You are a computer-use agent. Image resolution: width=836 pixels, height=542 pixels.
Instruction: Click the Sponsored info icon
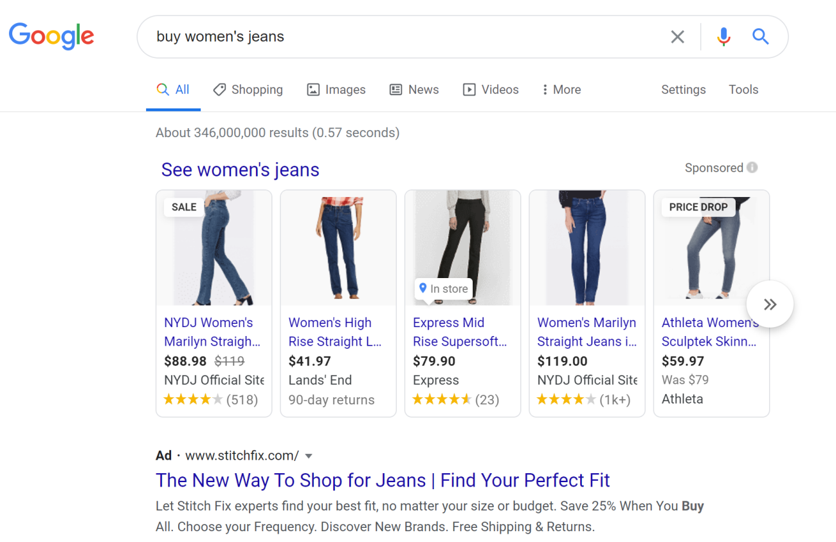point(752,167)
